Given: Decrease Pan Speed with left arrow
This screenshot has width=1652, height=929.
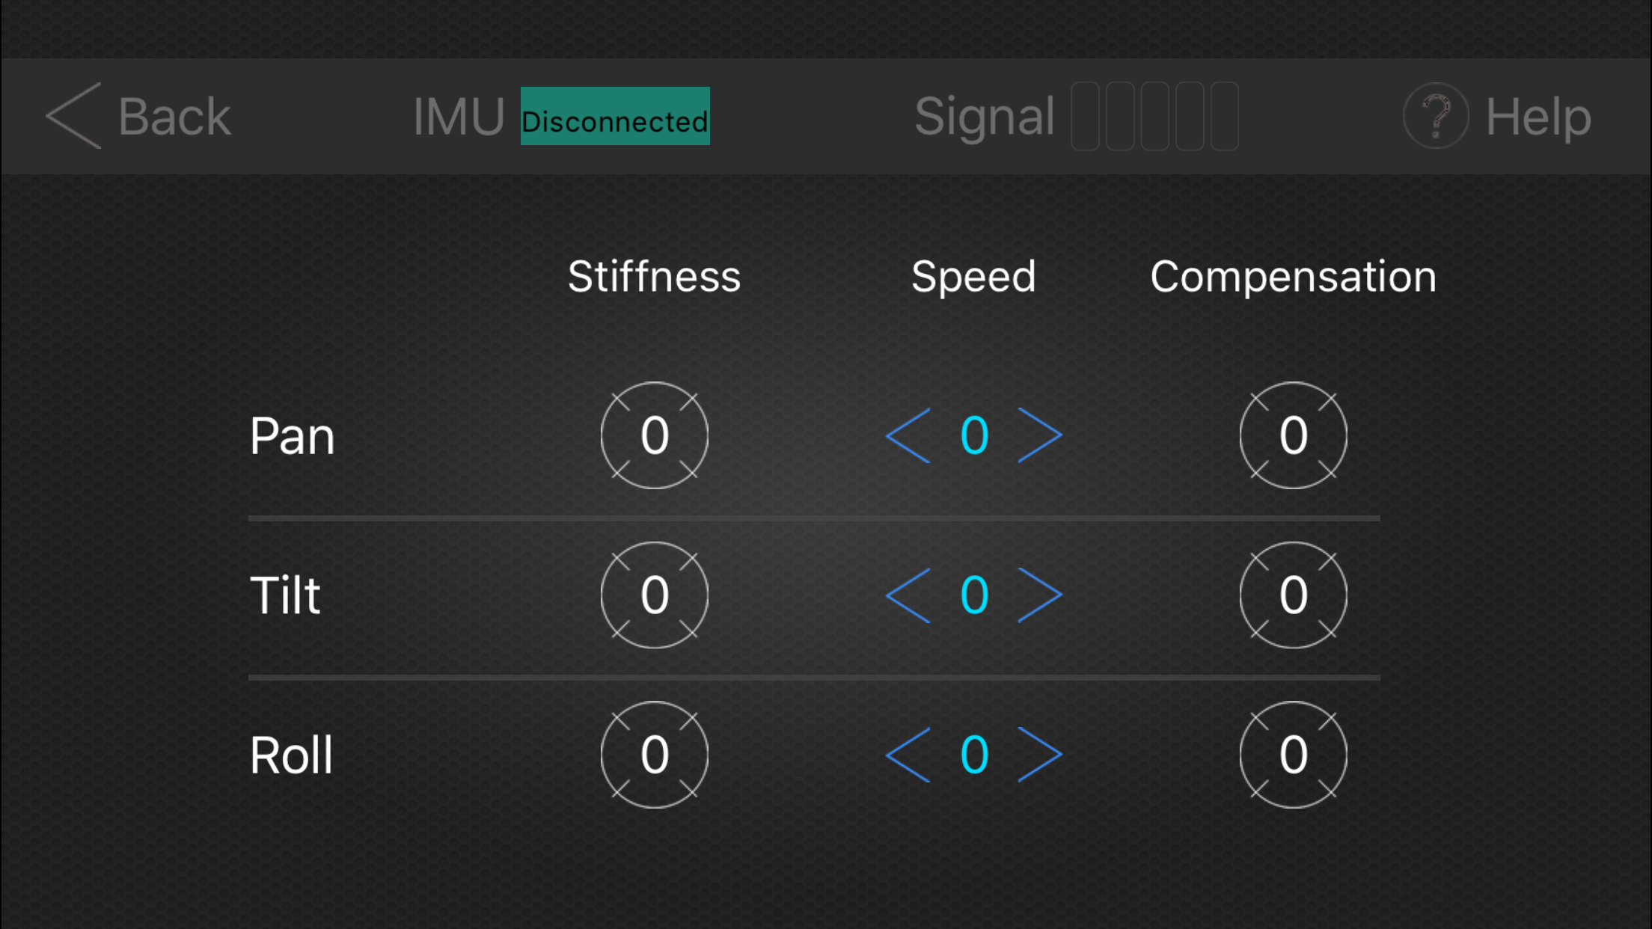Looking at the screenshot, I should [x=908, y=436].
